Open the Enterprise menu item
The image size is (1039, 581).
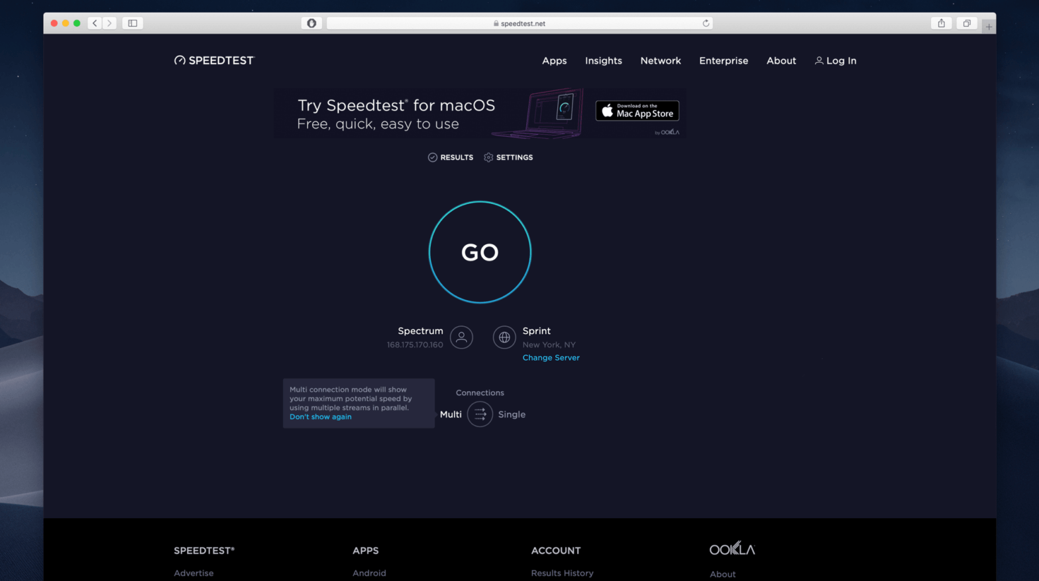[x=723, y=61]
